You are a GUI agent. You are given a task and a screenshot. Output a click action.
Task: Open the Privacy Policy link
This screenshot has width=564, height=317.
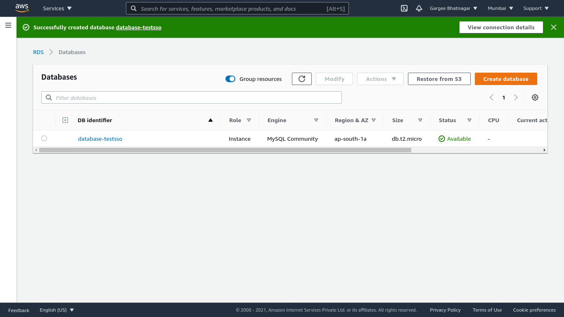click(x=445, y=310)
